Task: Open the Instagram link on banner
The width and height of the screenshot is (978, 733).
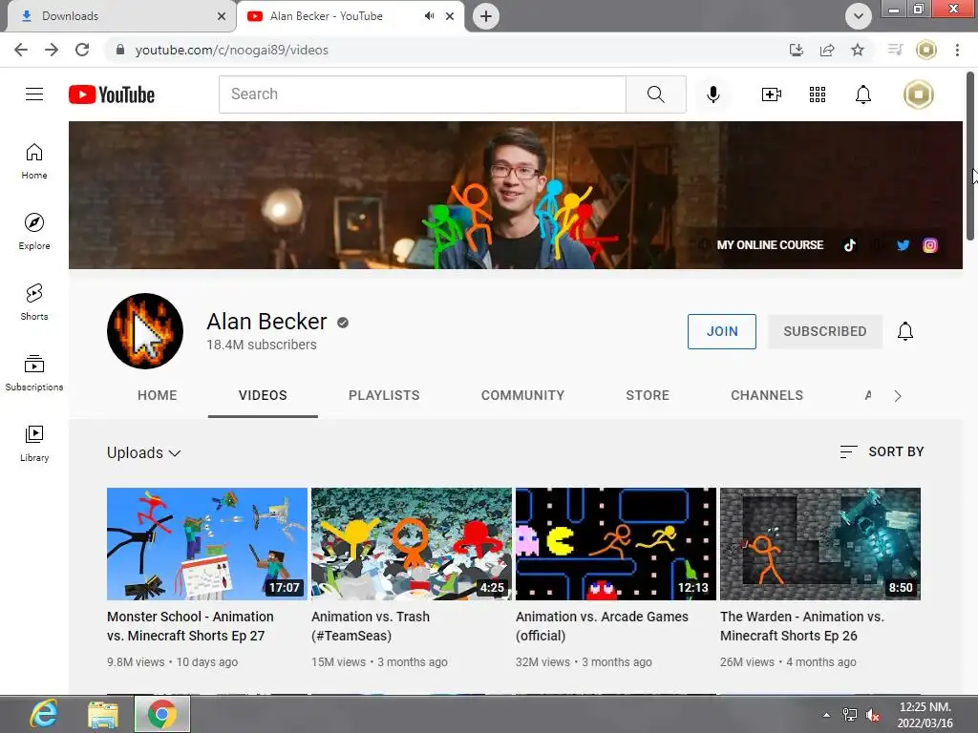Action: (930, 245)
